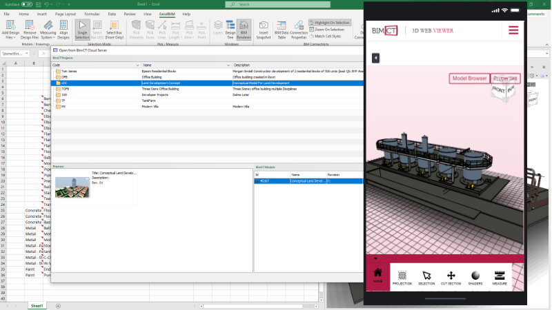Click the view cube Front face
The height and width of the screenshot is (310, 552).
tap(498, 90)
